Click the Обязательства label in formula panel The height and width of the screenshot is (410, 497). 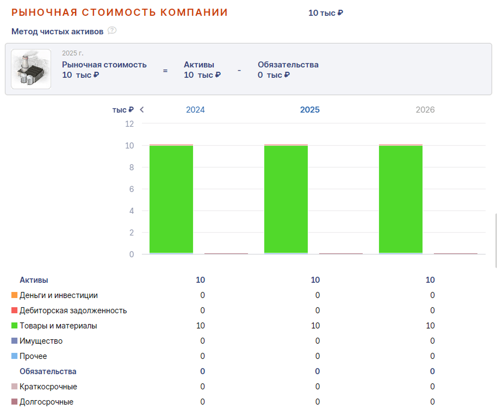point(288,65)
